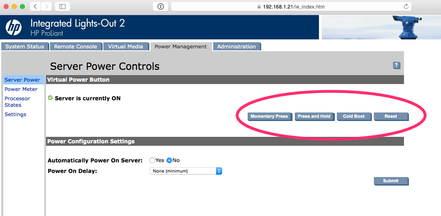Open the Administration tab
This screenshot has height=216, width=441.
(236, 47)
